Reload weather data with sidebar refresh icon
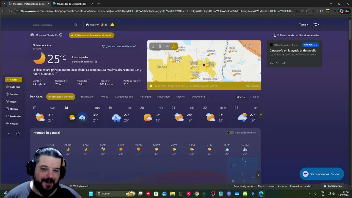352x198 pixels. point(18,134)
